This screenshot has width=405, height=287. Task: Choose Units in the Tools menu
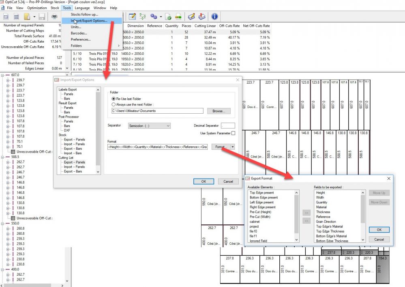92,27
